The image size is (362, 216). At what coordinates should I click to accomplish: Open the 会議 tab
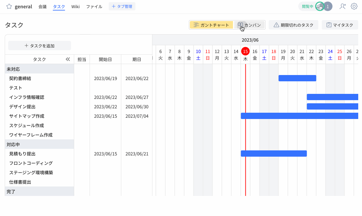(42, 7)
